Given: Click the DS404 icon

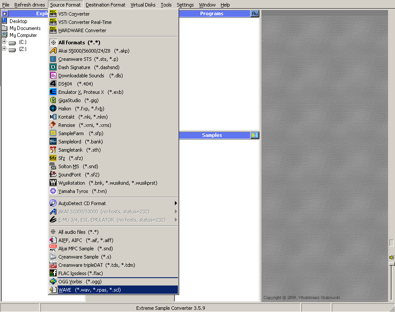Looking at the screenshot, I should pos(53,84).
